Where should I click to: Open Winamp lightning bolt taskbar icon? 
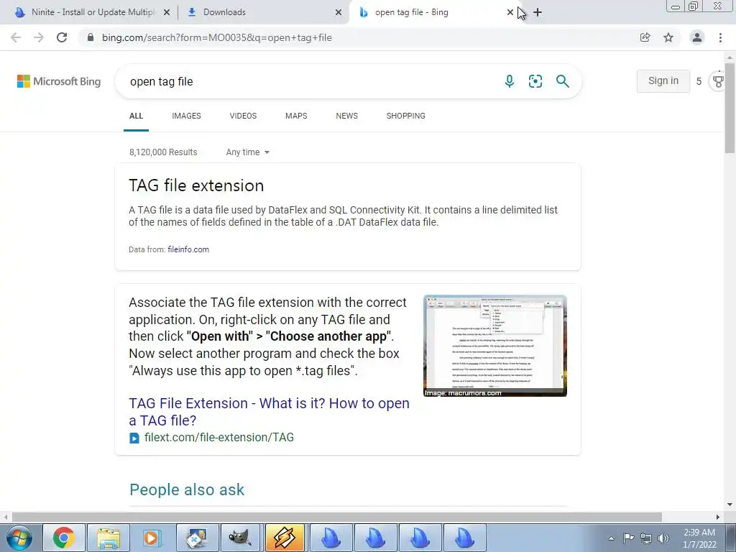click(x=285, y=538)
